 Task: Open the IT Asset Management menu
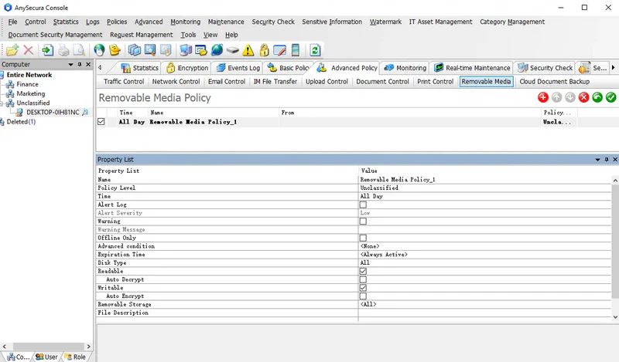click(440, 22)
